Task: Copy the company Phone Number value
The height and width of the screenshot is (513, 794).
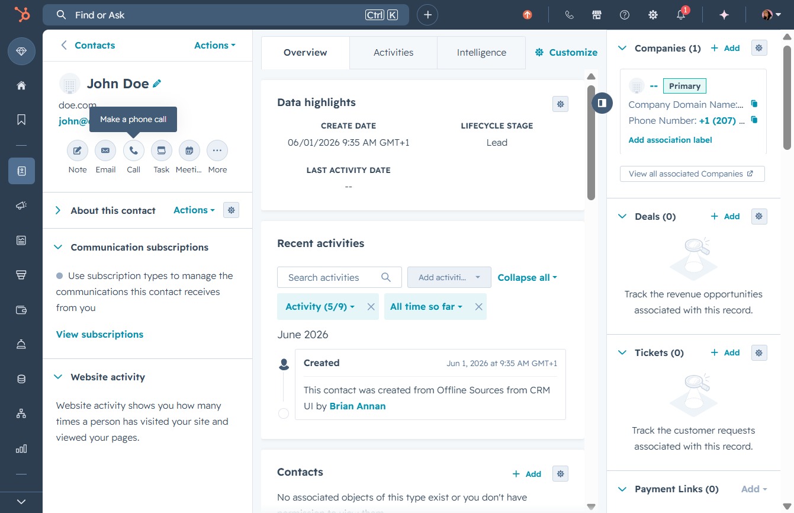Action: pyautogui.click(x=754, y=120)
